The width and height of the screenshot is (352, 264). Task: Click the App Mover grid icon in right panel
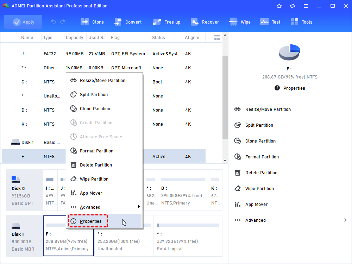coord(238,204)
